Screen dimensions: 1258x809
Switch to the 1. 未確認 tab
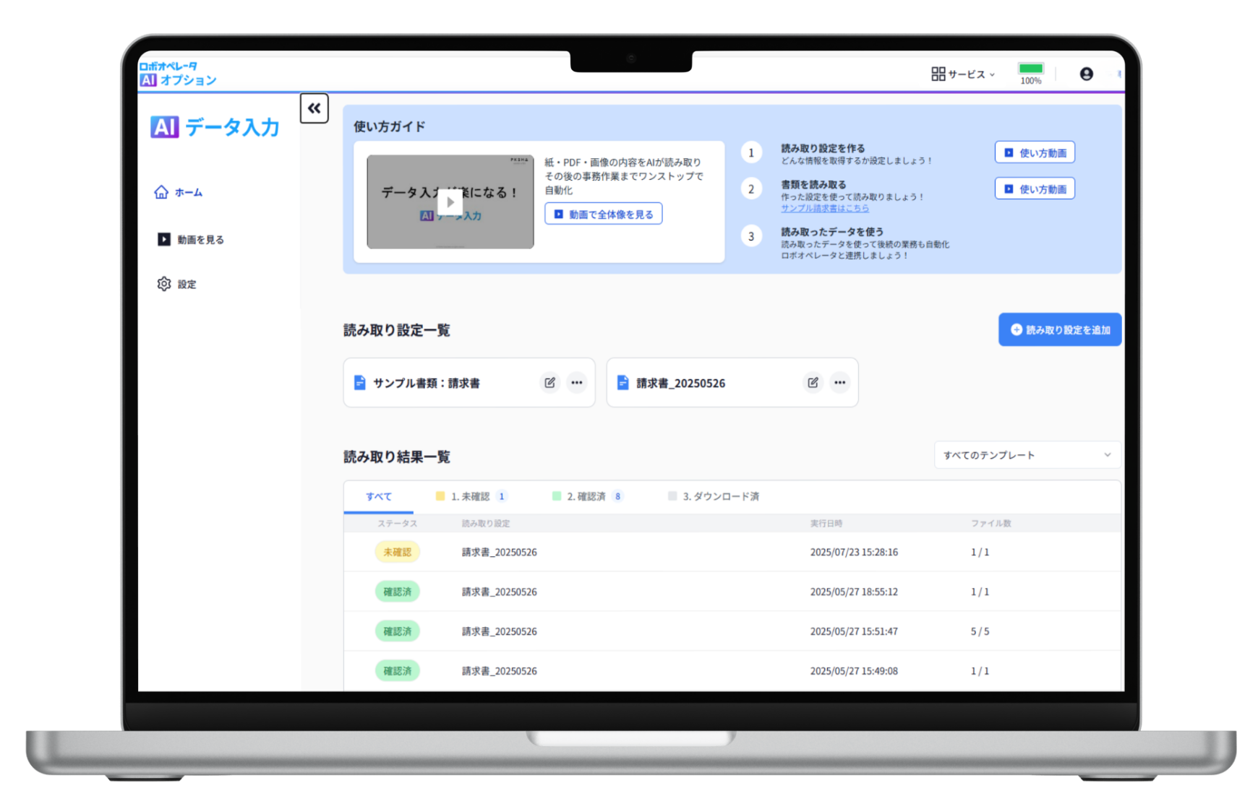tap(471, 496)
